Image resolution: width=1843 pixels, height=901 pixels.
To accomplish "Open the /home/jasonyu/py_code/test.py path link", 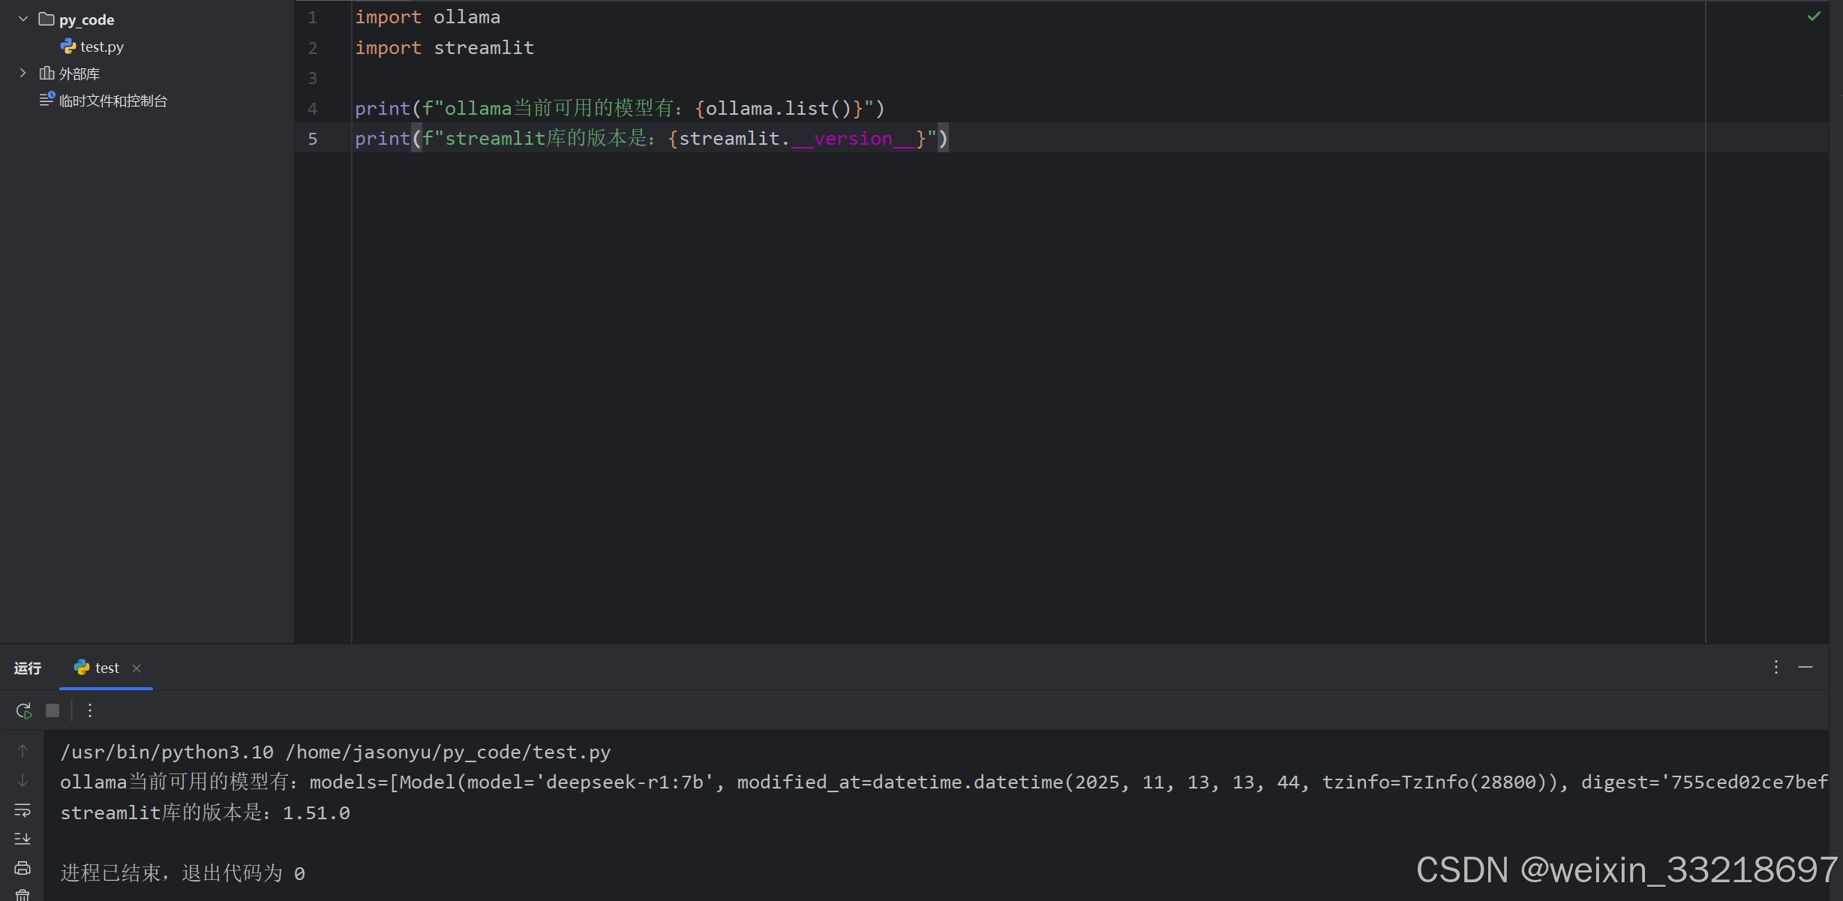I will point(448,752).
